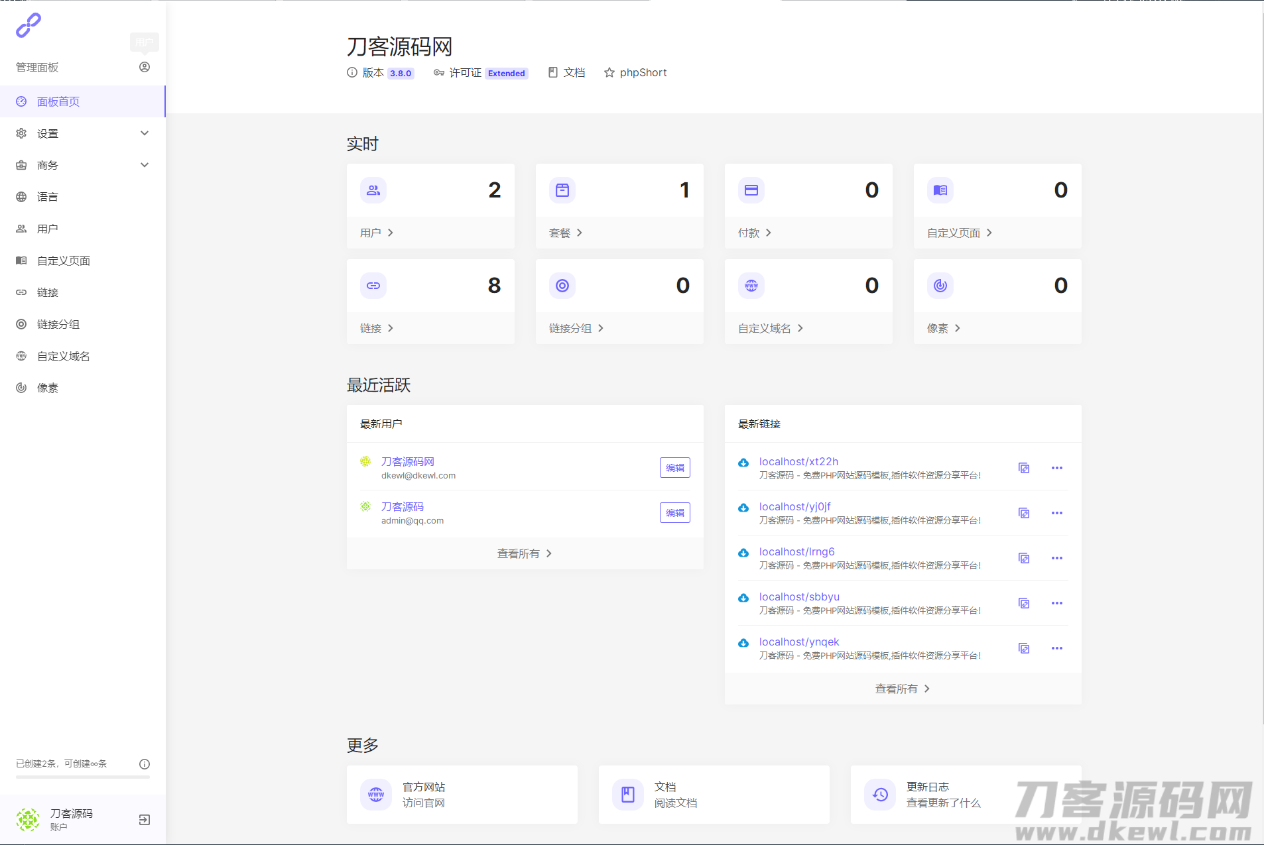Viewport: 1264px width, 845px height.
Task: Open the three-dot menu for localhost/yj0jf
Action: click(x=1057, y=513)
